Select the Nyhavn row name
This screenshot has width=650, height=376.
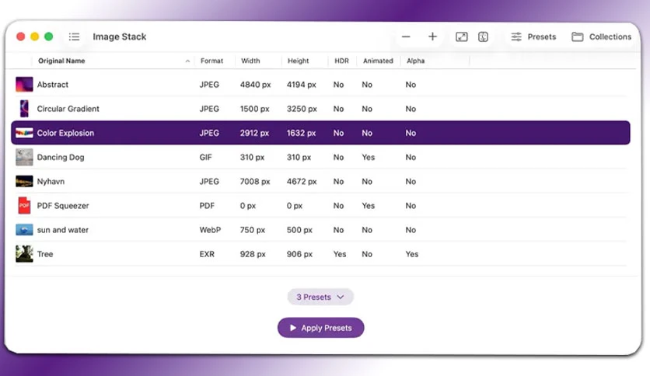click(51, 181)
